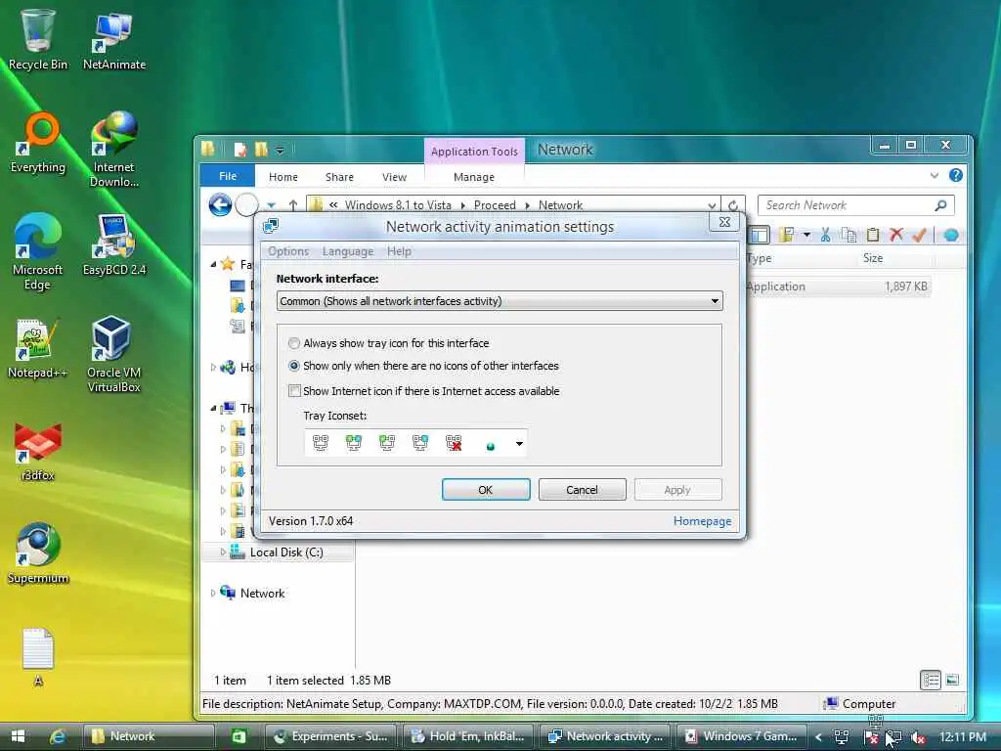Screen dimensions: 1001x751
Task: Open the Quick Access Toolbar customize arrow
Action: (280, 150)
